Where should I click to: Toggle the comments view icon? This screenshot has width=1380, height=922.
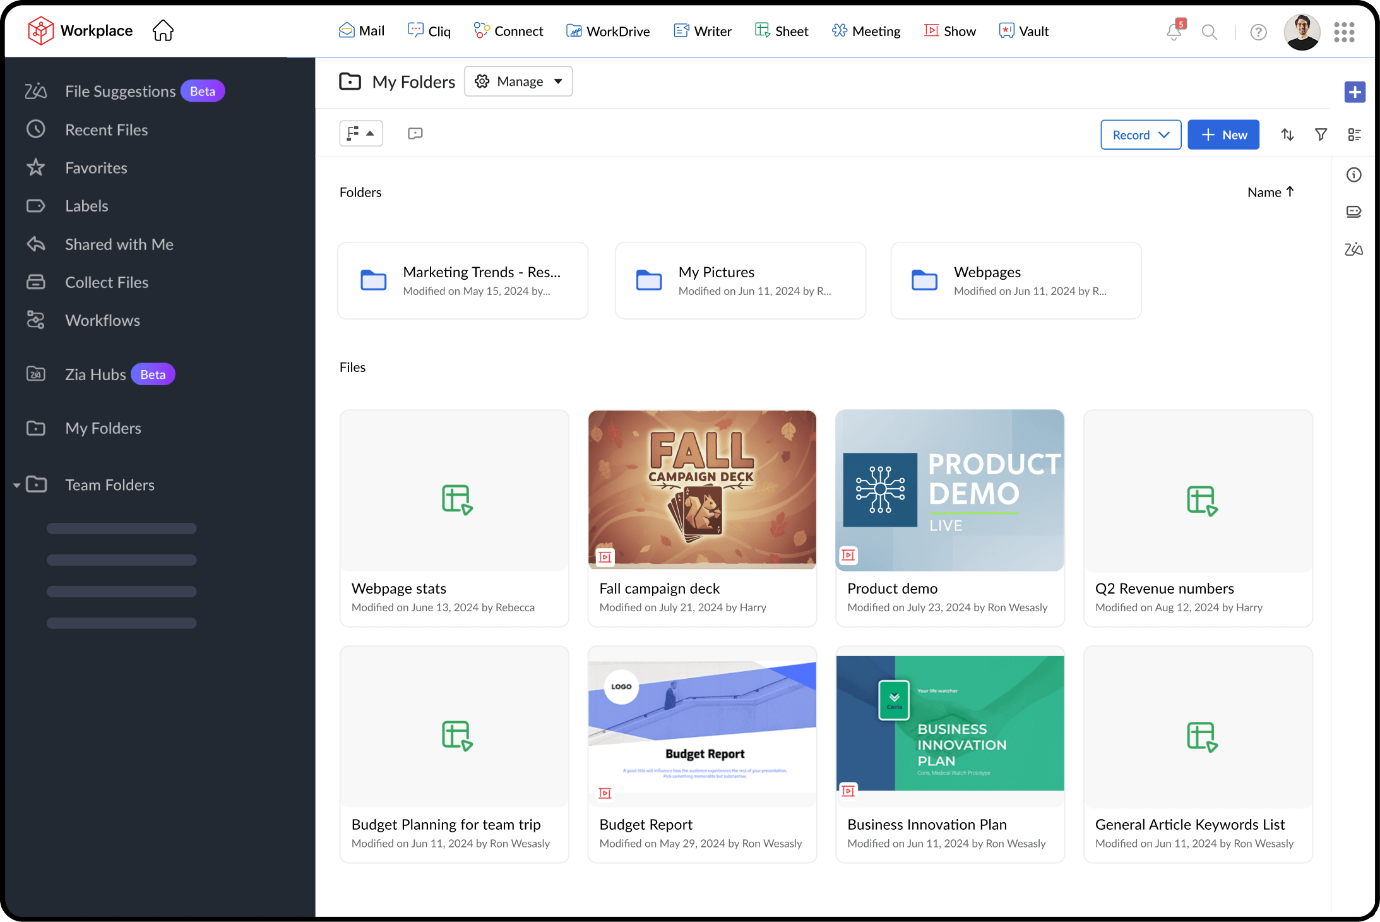415,133
